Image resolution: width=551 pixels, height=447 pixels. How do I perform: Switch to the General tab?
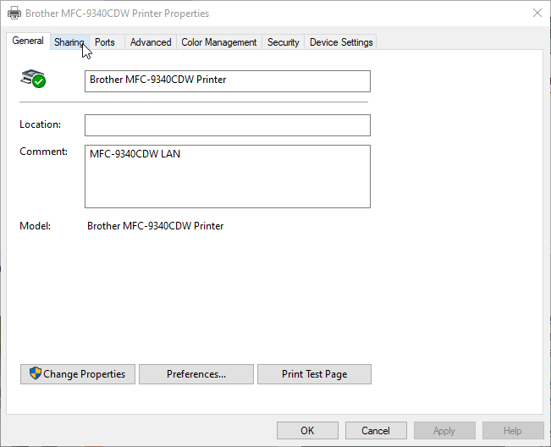(28, 41)
